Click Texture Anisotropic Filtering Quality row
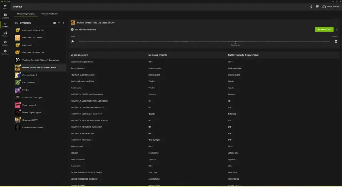The image size is (342, 187). tap(204, 172)
